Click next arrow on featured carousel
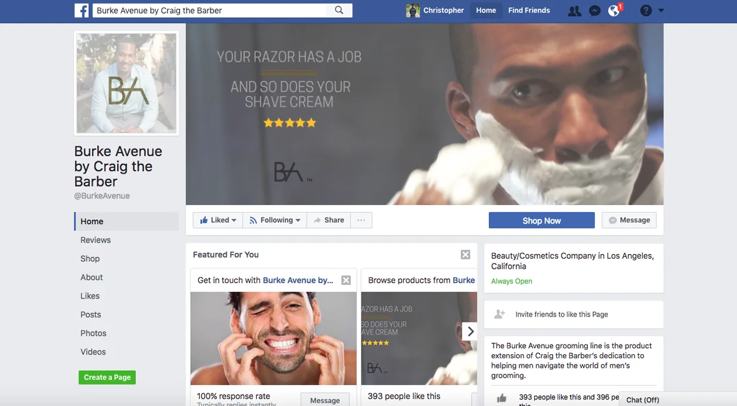737x406 pixels. 470,331
